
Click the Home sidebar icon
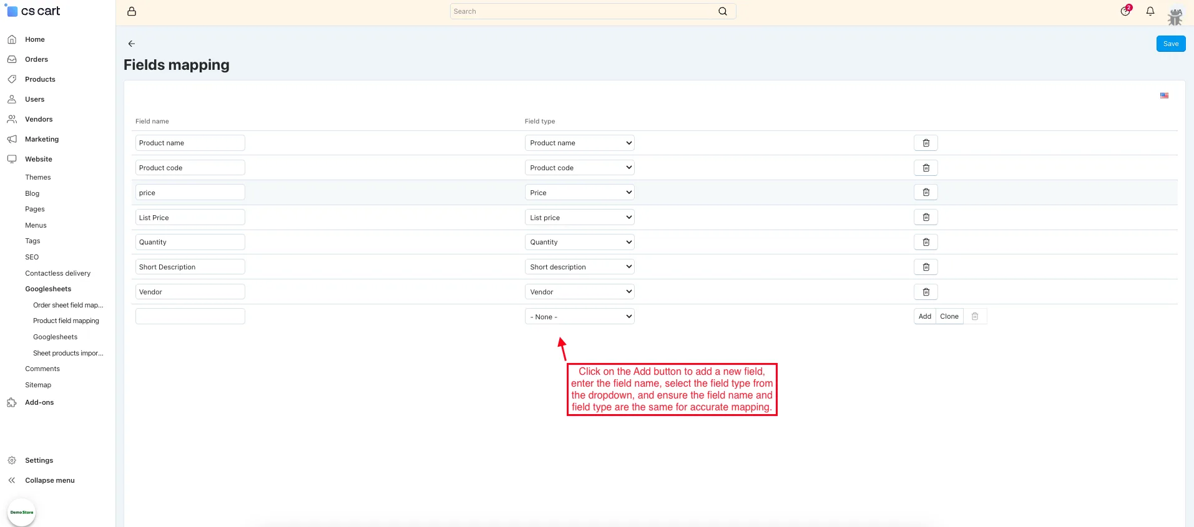12,39
